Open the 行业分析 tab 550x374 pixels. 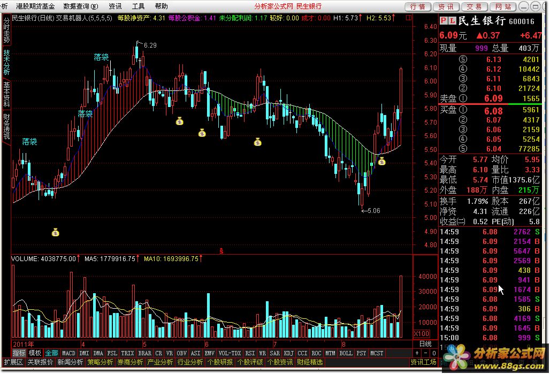point(190,362)
